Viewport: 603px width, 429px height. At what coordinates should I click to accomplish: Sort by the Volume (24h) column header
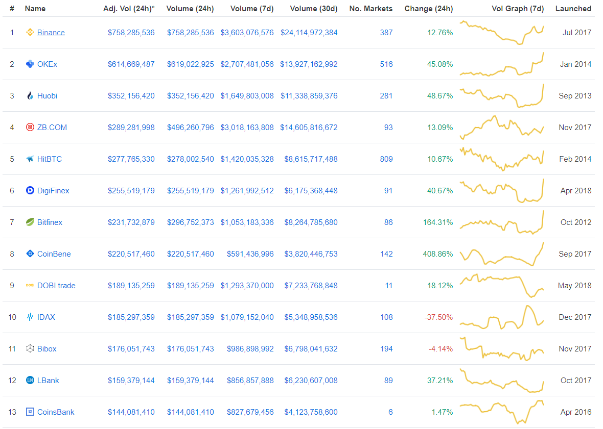(x=190, y=9)
